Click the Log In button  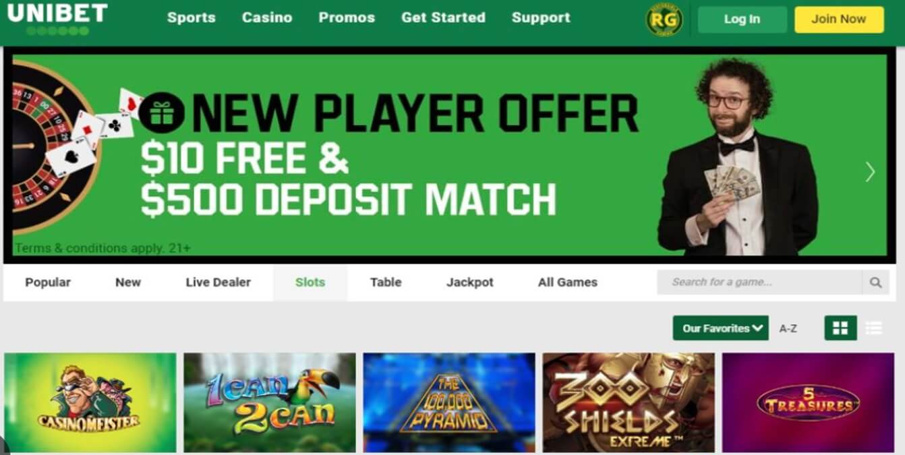click(x=742, y=20)
